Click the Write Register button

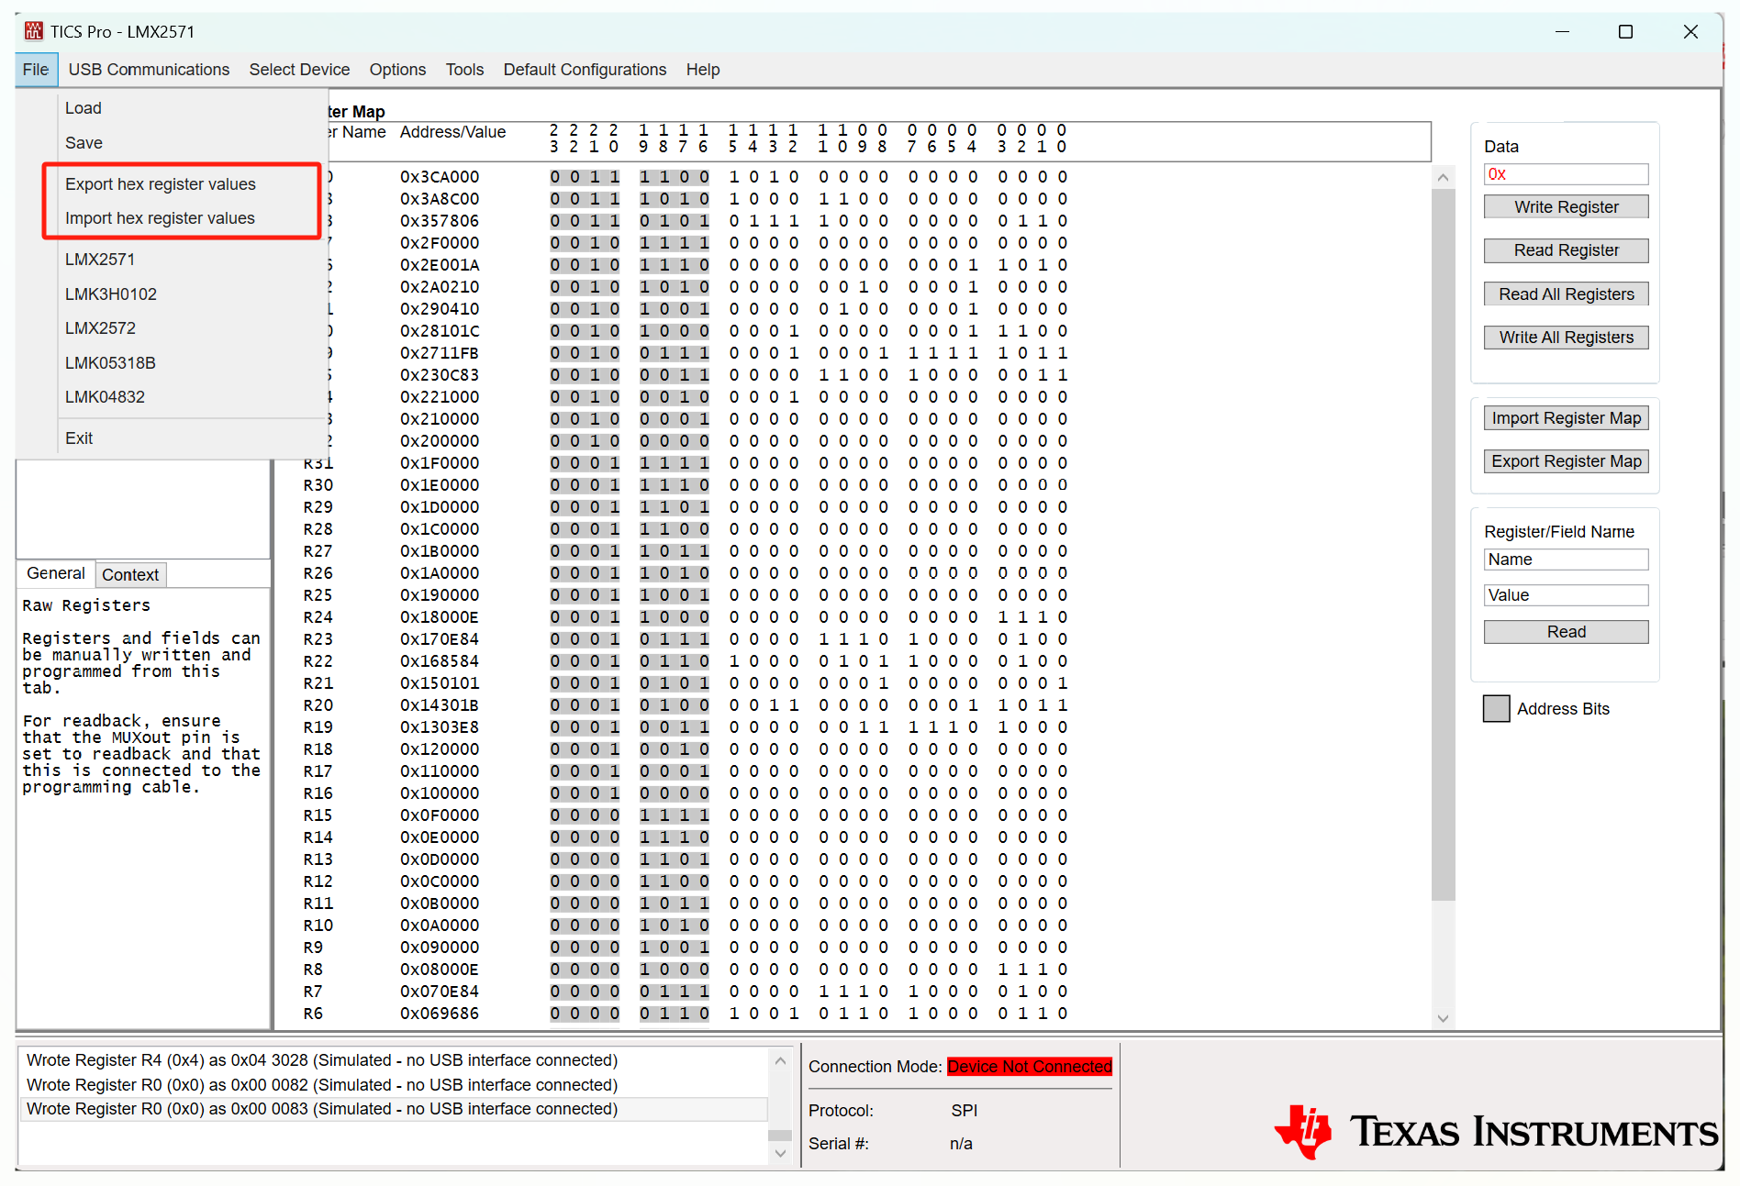[1566, 207]
